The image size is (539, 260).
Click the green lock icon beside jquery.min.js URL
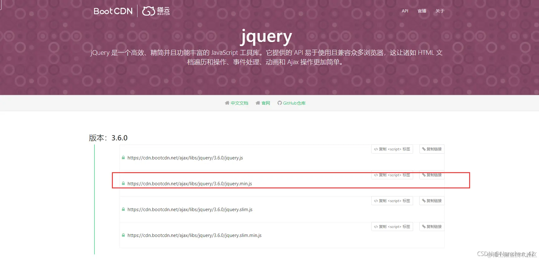(123, 184)
